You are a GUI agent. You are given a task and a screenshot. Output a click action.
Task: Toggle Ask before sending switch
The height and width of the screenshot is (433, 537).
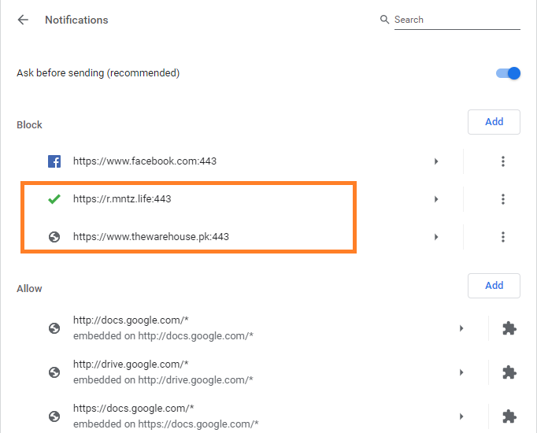click(x=509, y=73)
